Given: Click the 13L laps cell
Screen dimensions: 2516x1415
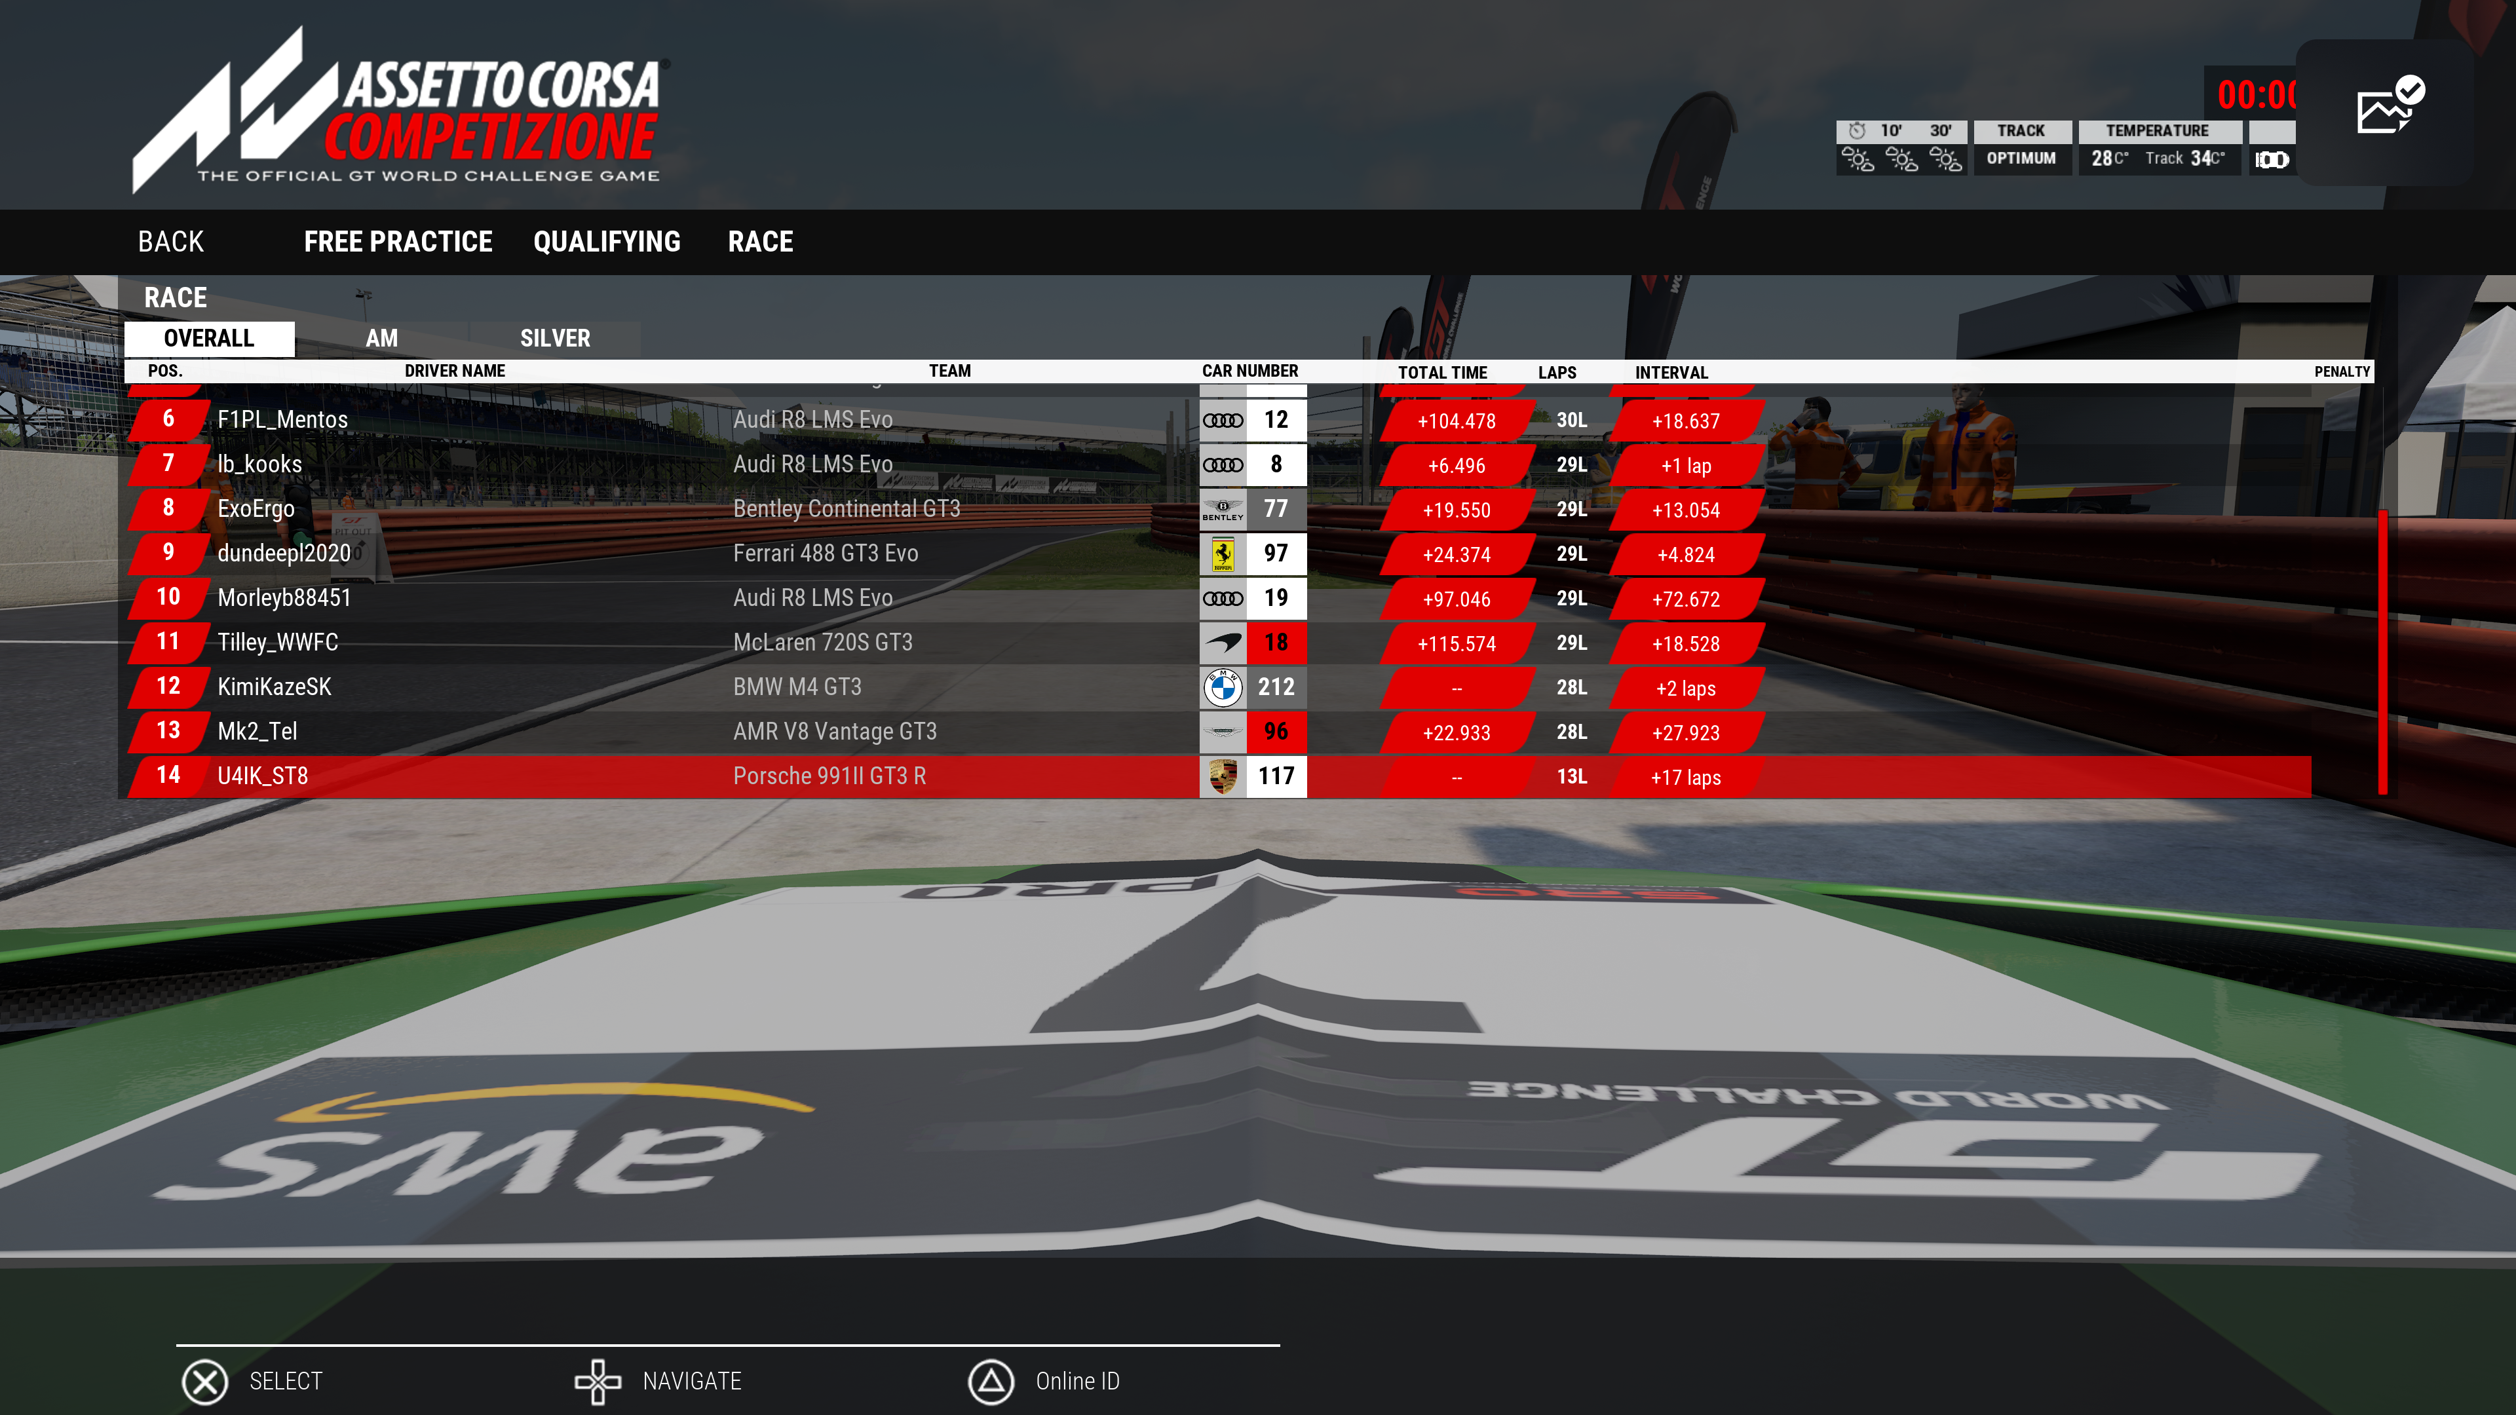Looking at the screenshot, I should pos(1572,778).
